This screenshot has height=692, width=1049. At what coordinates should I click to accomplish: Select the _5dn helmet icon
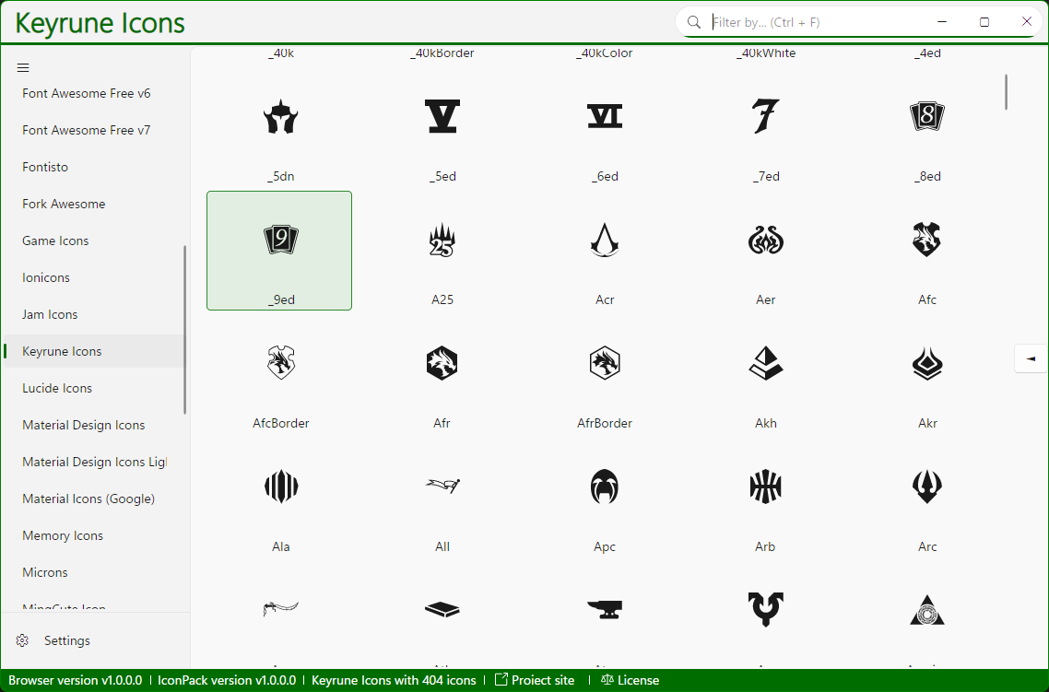(x=280, y=116)
